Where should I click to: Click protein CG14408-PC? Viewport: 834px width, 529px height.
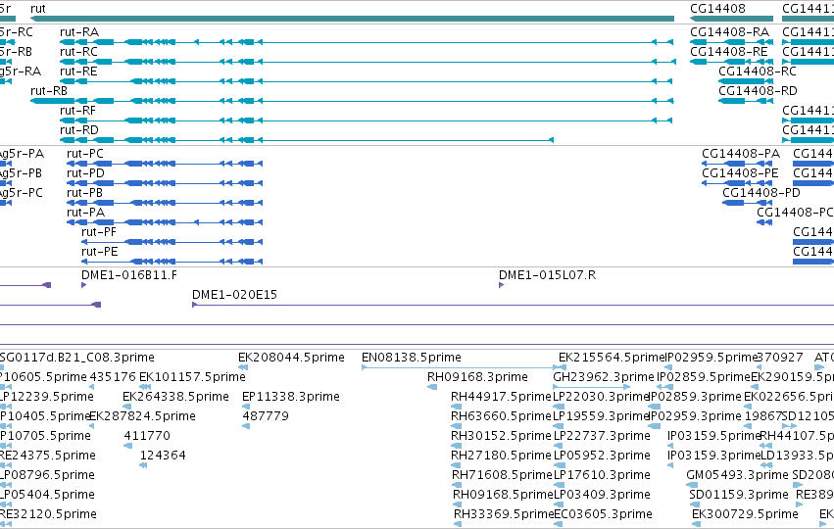pos(795,213)
